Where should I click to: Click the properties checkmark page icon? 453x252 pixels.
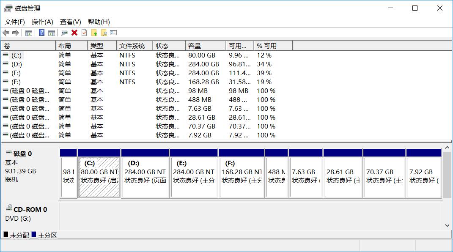coord(84,33)
